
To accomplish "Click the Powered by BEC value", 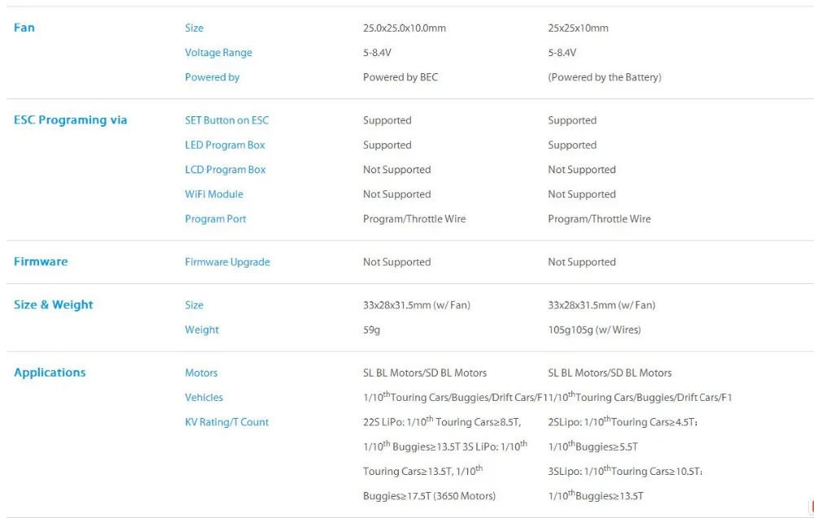I will point(400,77).
